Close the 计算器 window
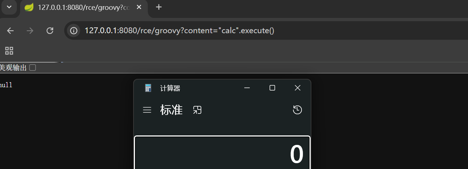Image resolution: width=468 pixels, height=169 pixels. [x=297, y=88]
